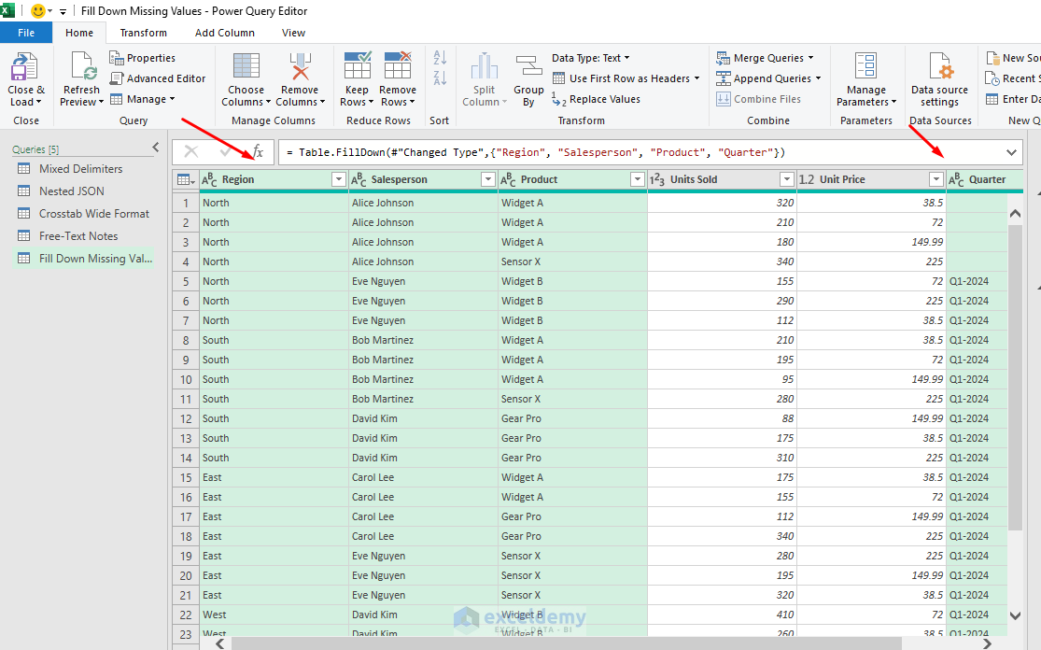This screenshot has width=1041, height=650.
Task: Click the Replace Values tool
Action: 597,99
